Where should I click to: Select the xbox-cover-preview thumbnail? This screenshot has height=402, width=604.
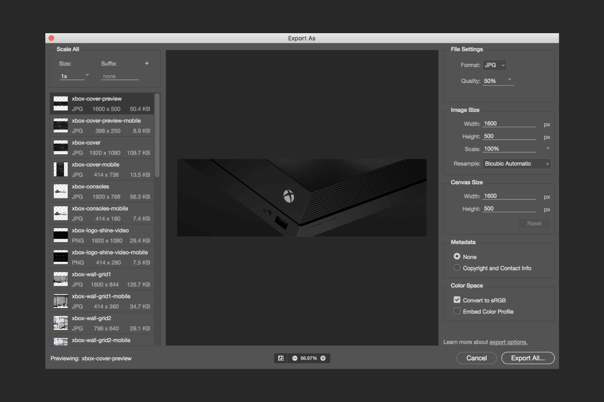[x=61, y=104]
